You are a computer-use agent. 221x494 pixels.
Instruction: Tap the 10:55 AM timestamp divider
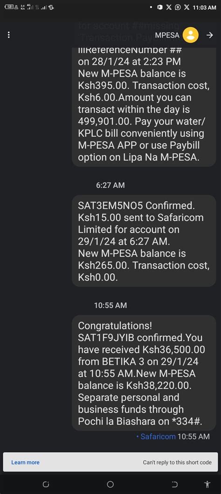[x=110, y=305]
